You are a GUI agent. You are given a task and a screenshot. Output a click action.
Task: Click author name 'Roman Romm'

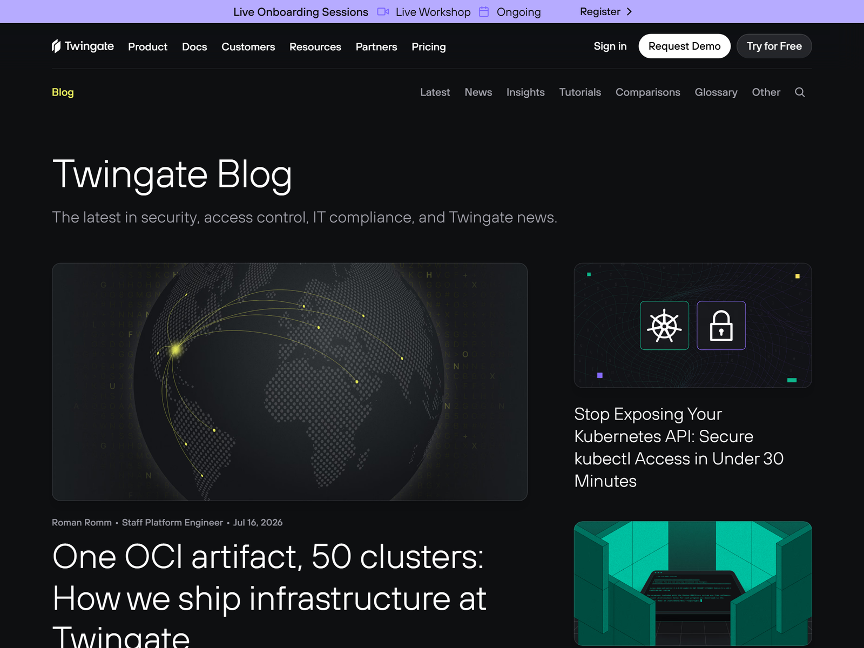tap(82, 523)
